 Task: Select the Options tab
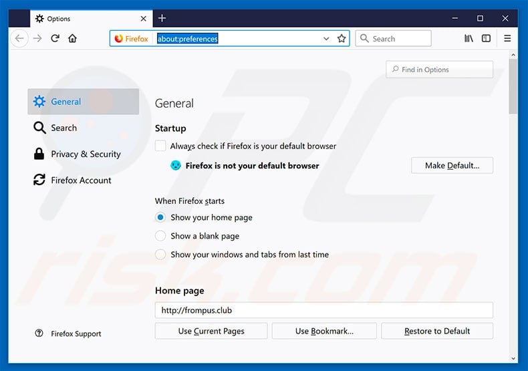pyautogui.click(x=91, y=19)
